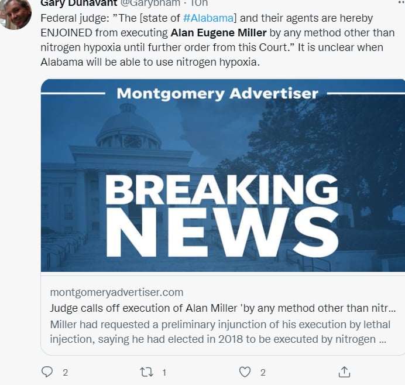Click the bold name Alan Eugene Miller
This screenshot has height=385, width=405.
(218, 33)
